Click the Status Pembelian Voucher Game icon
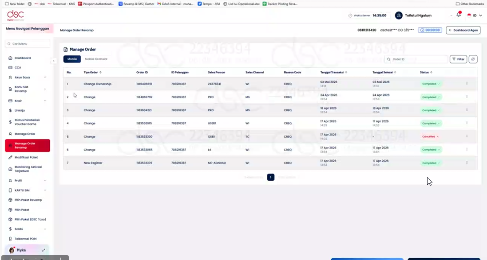The image size is (487, 260). tap(10, 122)
